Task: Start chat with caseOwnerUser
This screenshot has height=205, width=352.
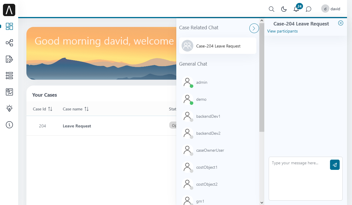Action: 218,150
